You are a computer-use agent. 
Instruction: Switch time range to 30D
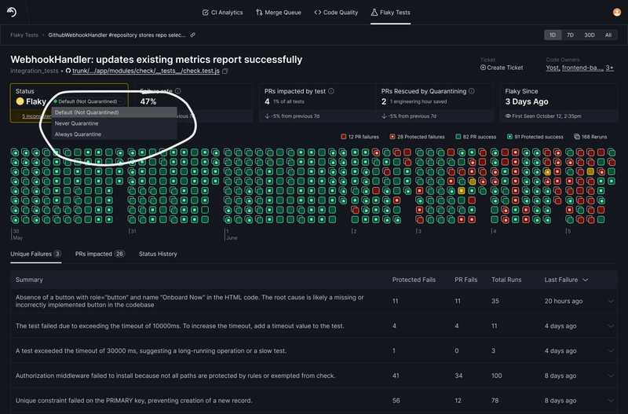590,35
